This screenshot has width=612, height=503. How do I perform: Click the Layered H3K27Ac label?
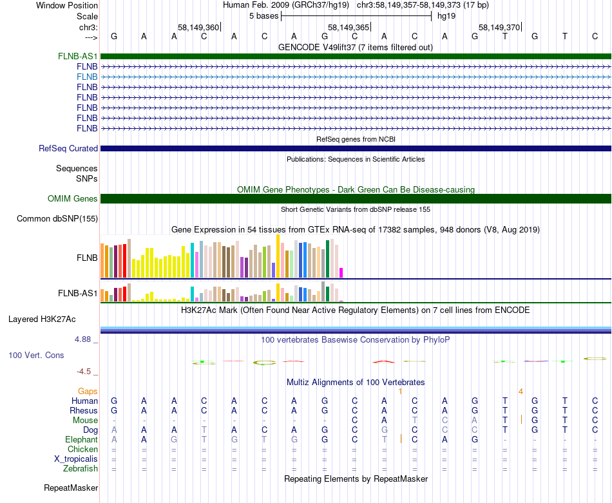(x=42, y=319)
